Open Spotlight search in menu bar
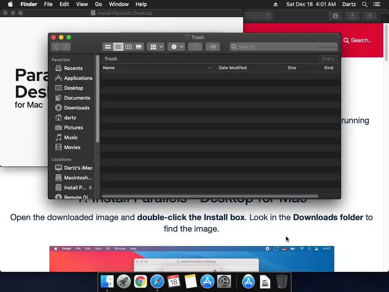Screen dimensions: 389x292 coord(364,4)
